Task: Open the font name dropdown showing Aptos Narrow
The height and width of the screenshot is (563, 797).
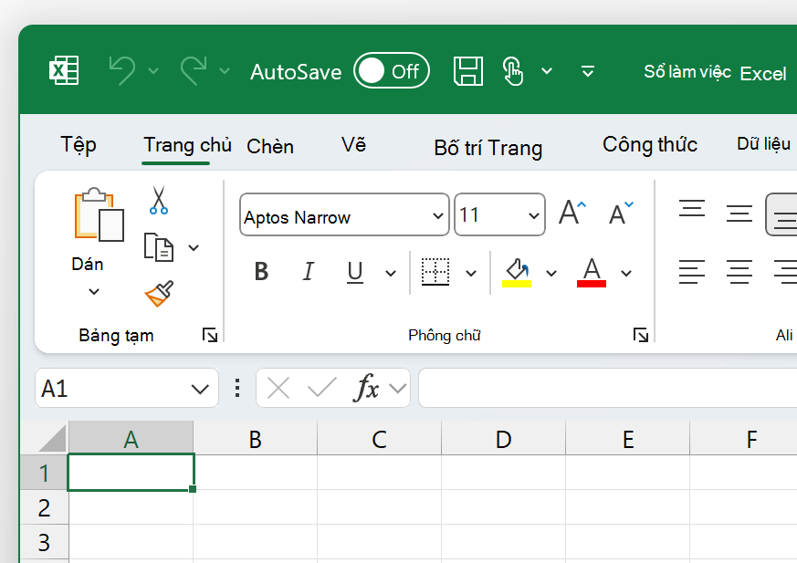Action: click(437, 216)
